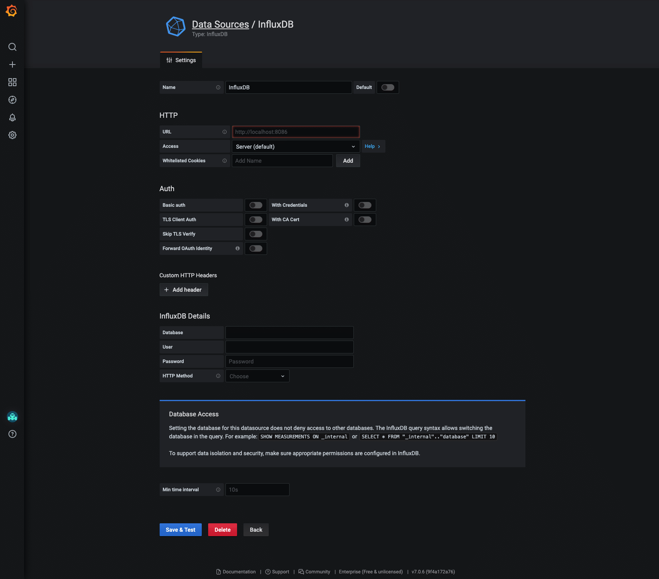Enable the Default data source toggle
The width and height of the screenshot is (659, 579).
coord(387,87)
